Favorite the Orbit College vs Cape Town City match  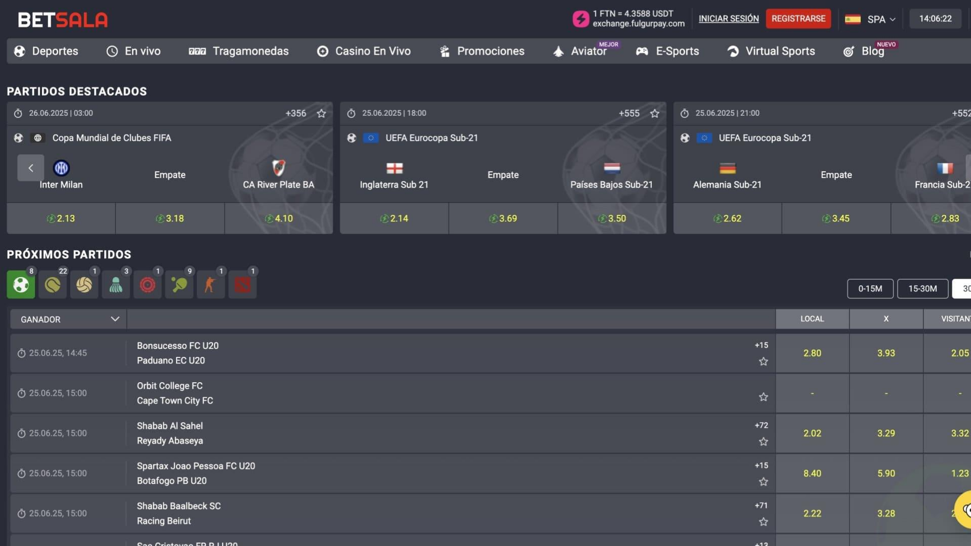[764, 397]
